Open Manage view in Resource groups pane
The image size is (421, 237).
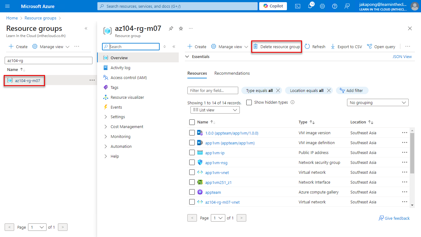[51, 47]
